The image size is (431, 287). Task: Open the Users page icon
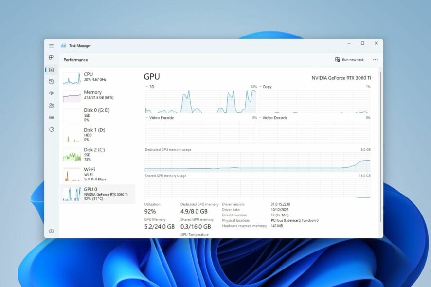tap(52, 105)
